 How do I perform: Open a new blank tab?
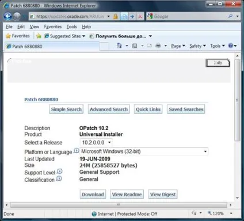coord(105,47)
